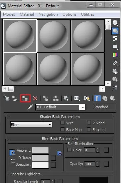The height and width of the screenshot is (183, 121).
Task: Open the Blinn shader dropdown
Action: [x=31, y=125]
